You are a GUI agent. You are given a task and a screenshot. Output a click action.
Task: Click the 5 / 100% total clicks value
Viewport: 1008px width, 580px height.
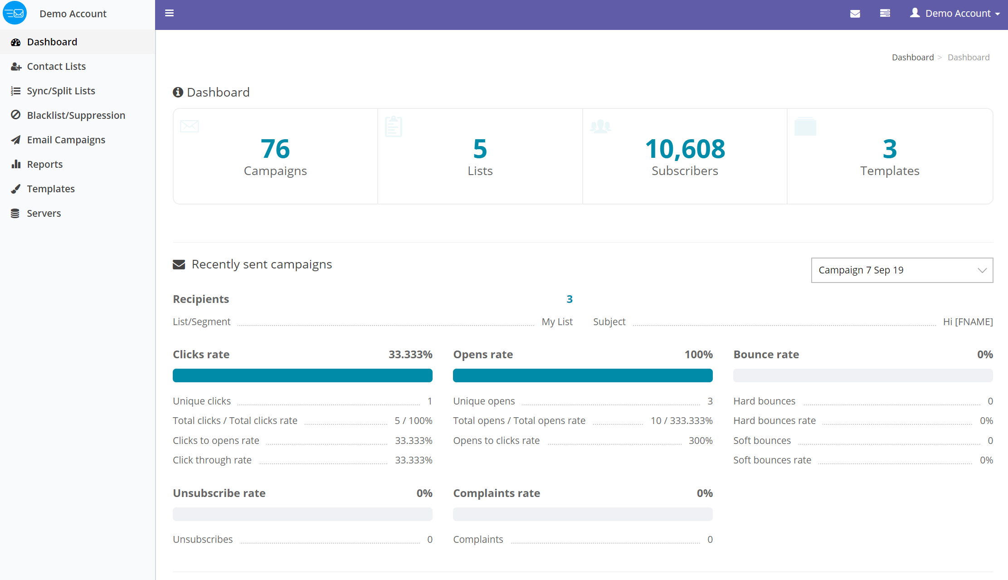[x=413, y=421]
